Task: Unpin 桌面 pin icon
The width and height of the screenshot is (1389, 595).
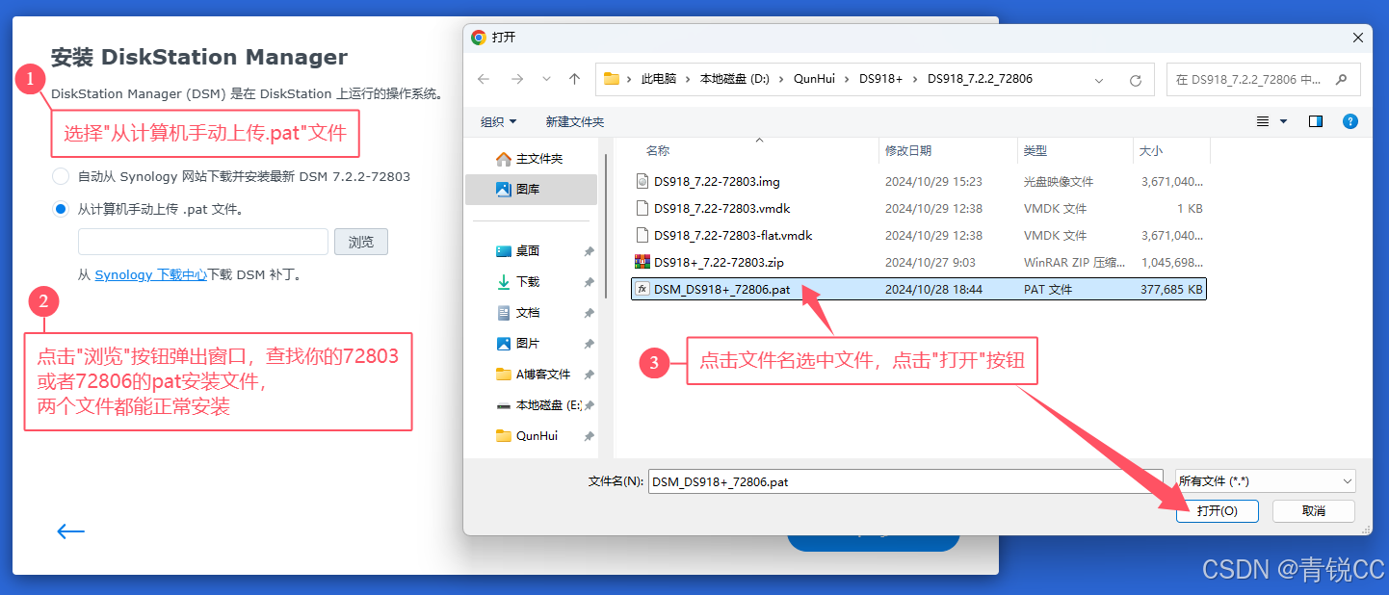Action: [589, 251]
